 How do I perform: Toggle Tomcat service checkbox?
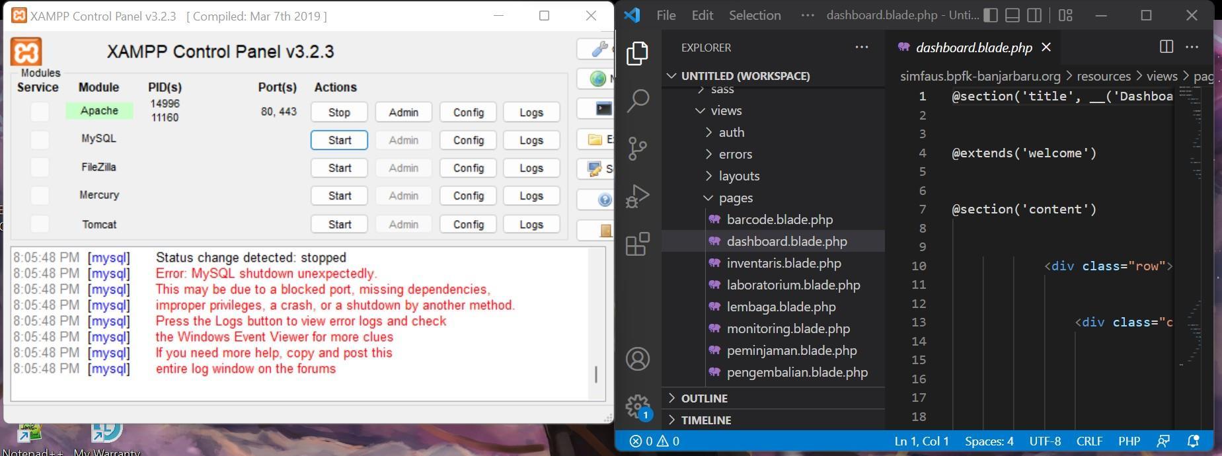pos(40,224)
